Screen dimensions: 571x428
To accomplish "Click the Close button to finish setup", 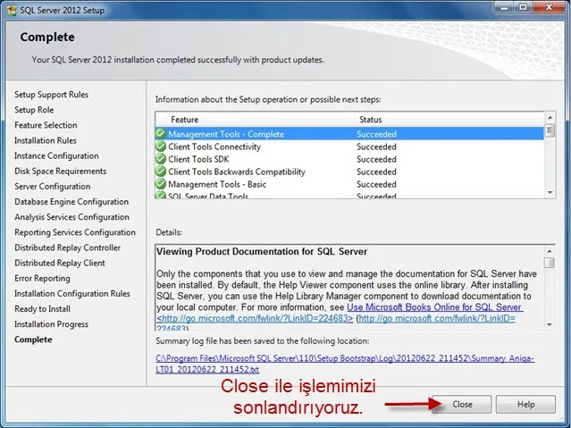I will (462, 405).
